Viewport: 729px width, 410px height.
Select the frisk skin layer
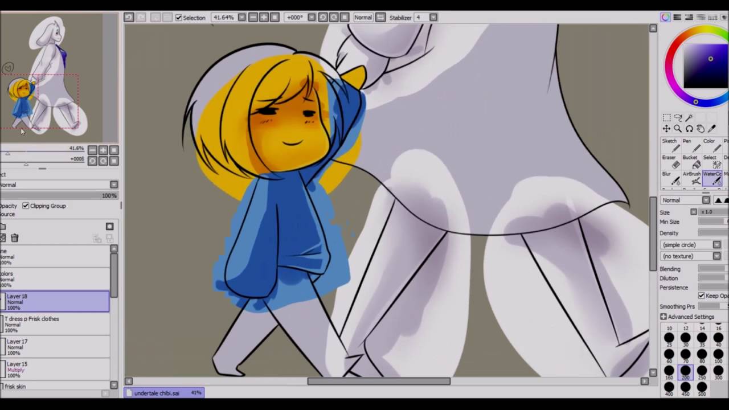(x=55, y=387)
